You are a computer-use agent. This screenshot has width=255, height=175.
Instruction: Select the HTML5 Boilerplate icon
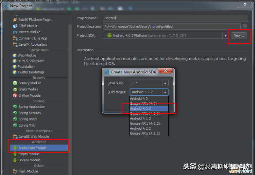(15, 61)
